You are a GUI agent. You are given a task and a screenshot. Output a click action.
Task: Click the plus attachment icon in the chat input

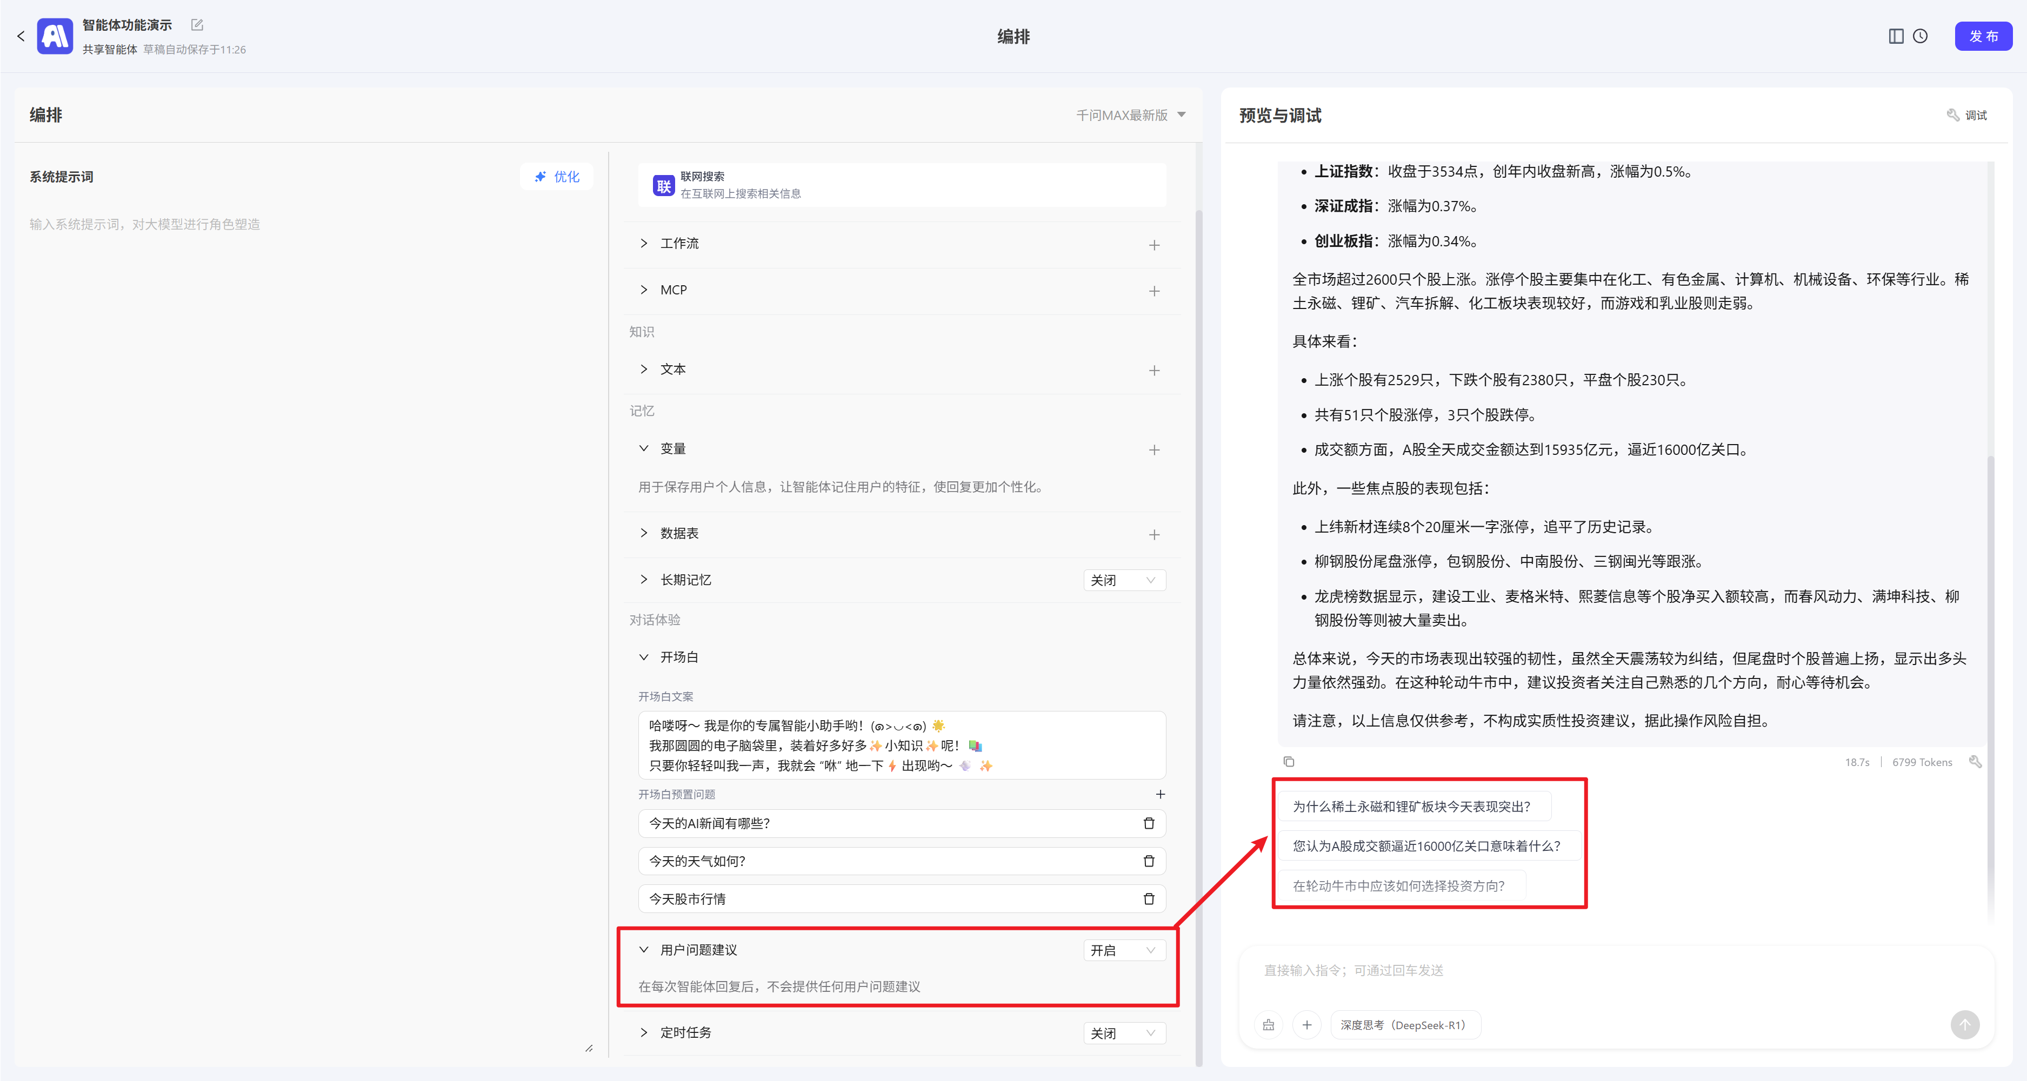(x=1307, y=1025)
